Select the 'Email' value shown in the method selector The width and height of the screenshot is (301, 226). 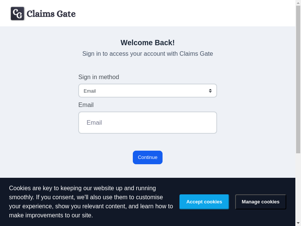click(90, 91)
